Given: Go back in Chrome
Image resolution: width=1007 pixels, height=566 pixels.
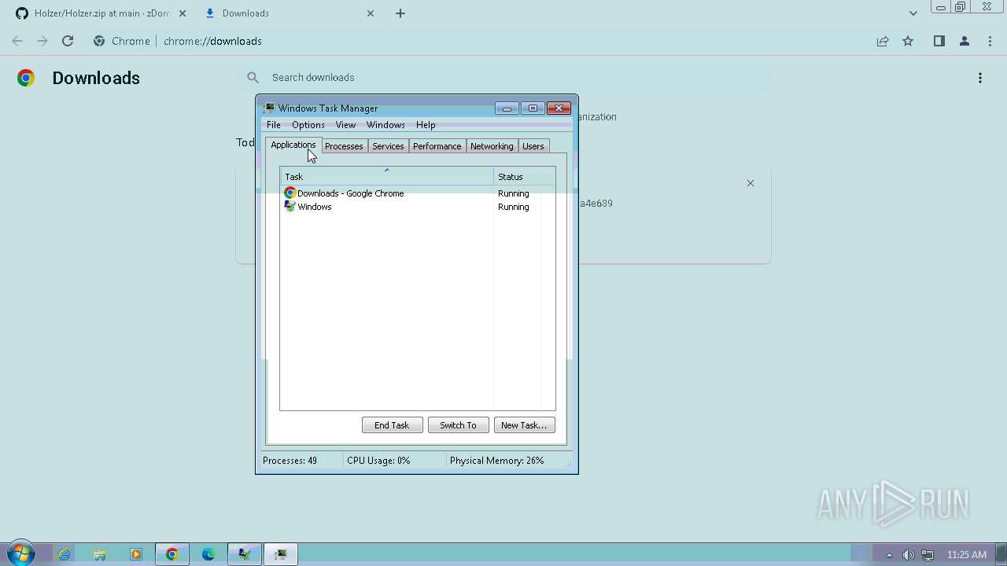Looking at the screenshot, I should pos(17,41).
